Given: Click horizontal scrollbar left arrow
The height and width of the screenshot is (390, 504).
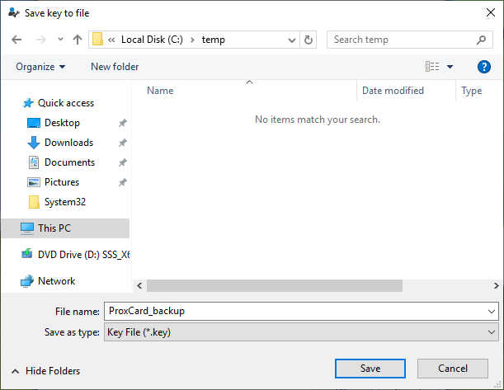Looking at the screenshot, I should click(139, 286).
